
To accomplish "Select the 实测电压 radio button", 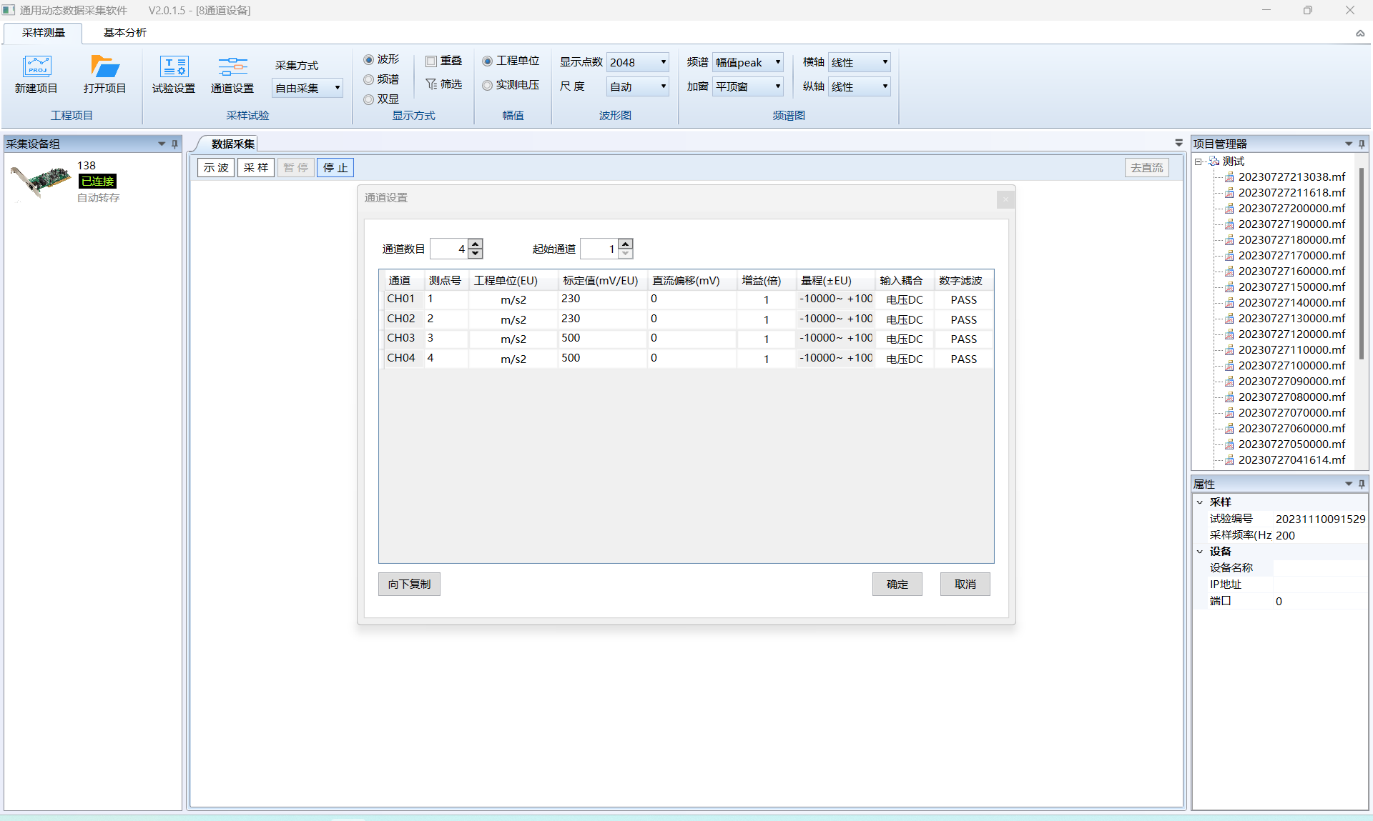I will [488, 85].
